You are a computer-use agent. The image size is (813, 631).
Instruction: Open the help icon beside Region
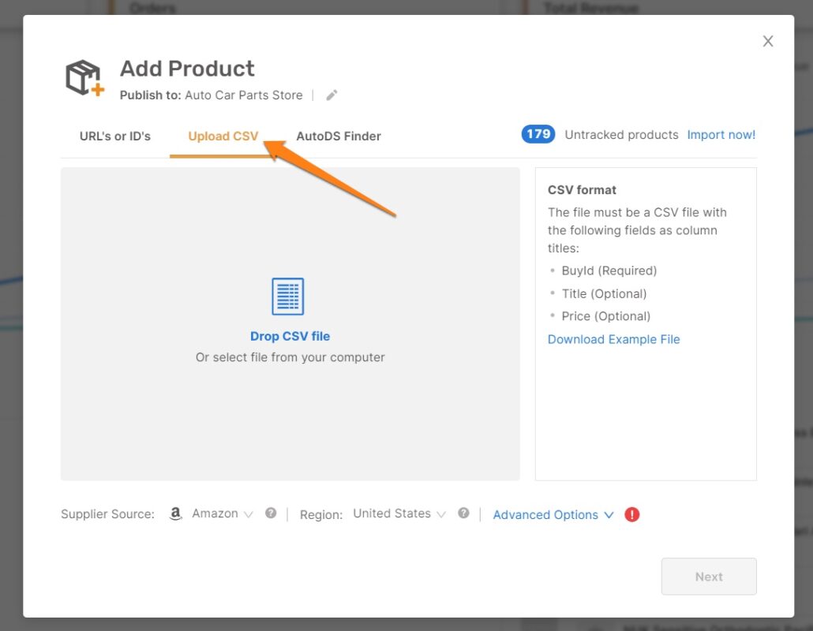463,513
